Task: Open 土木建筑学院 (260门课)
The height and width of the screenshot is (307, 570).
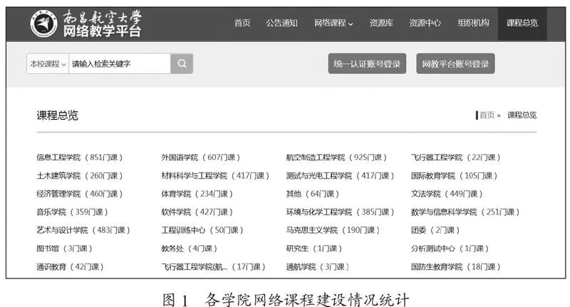Action: pos(80,176)
